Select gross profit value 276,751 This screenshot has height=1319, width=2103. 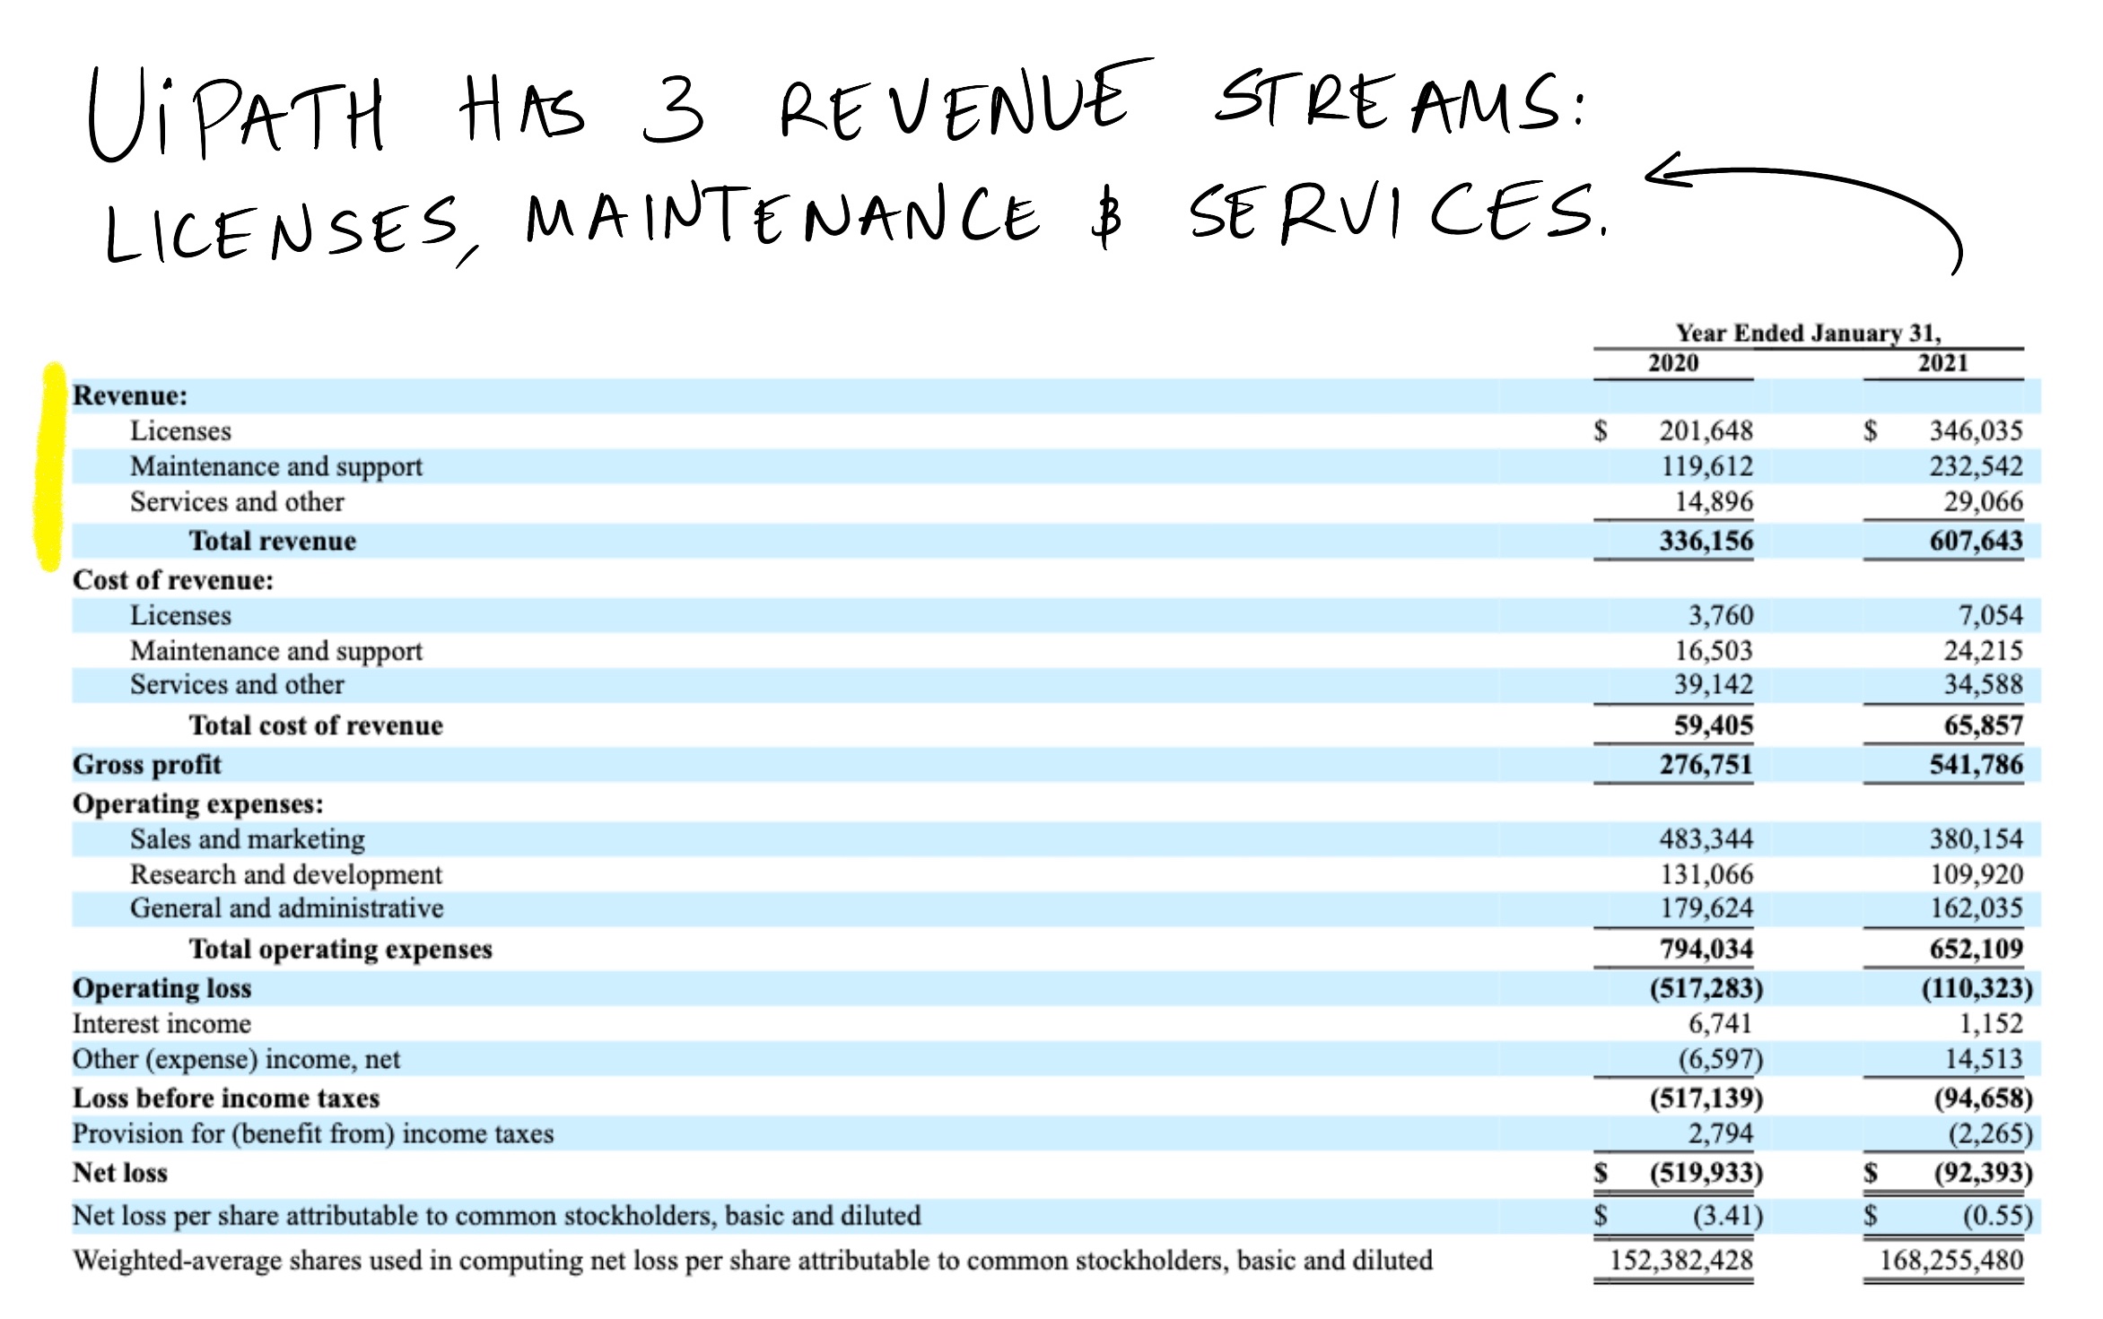coord(1706,765)
